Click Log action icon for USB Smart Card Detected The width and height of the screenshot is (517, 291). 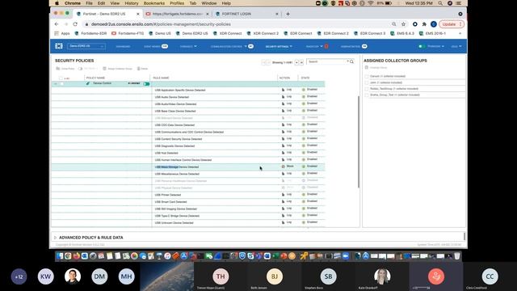tap(283, 201)
